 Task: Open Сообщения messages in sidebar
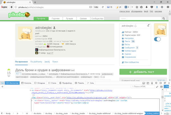coord(129,48)
